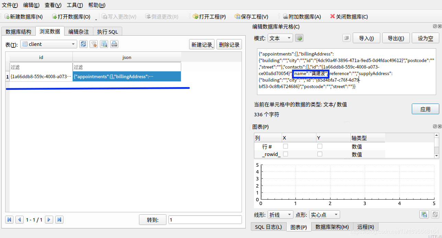The image size is (442, 238).
Task: Open the mode (模式) dropdown showing 文本
Action: pos(280,38)
